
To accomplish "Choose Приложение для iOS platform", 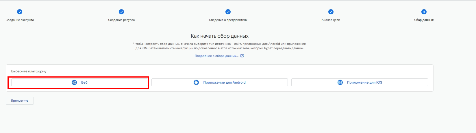I will point(360,82).
